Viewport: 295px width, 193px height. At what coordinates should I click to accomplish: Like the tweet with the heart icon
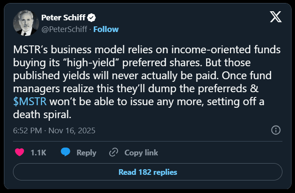(x=20, y=152)
